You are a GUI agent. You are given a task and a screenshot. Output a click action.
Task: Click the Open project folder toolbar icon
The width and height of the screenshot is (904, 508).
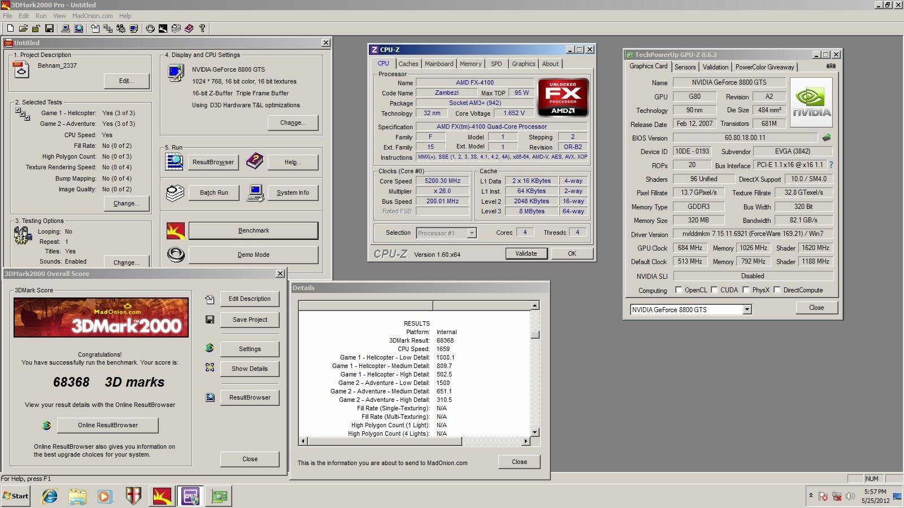pyautogui.click(x=23, y=28)
